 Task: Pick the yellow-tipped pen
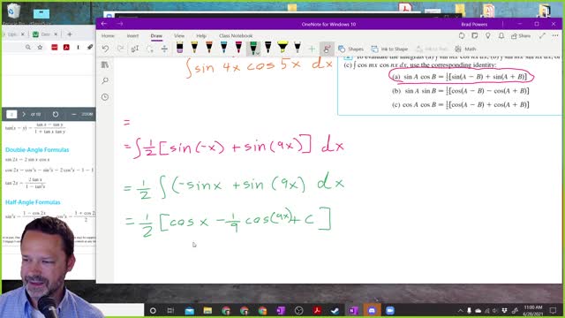(194, 48)
